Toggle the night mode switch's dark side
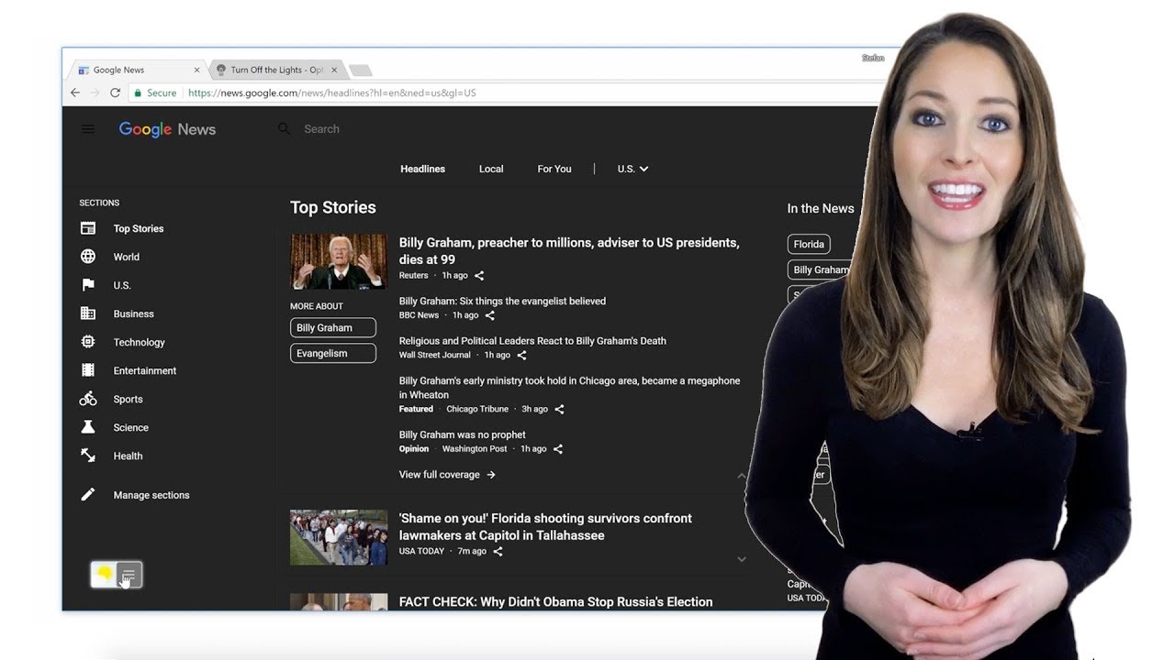The height and width of the screenshot is (660, 1175). point(130,576)
